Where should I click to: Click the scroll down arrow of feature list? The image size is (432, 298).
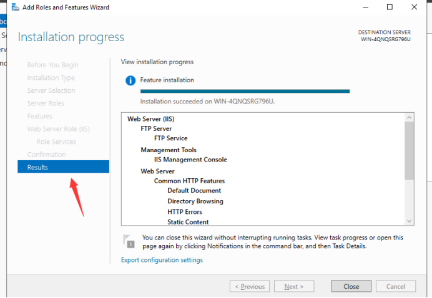pos(409,221)
